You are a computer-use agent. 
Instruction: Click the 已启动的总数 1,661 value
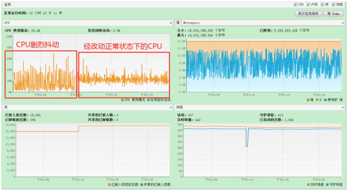tap(289, 120)
